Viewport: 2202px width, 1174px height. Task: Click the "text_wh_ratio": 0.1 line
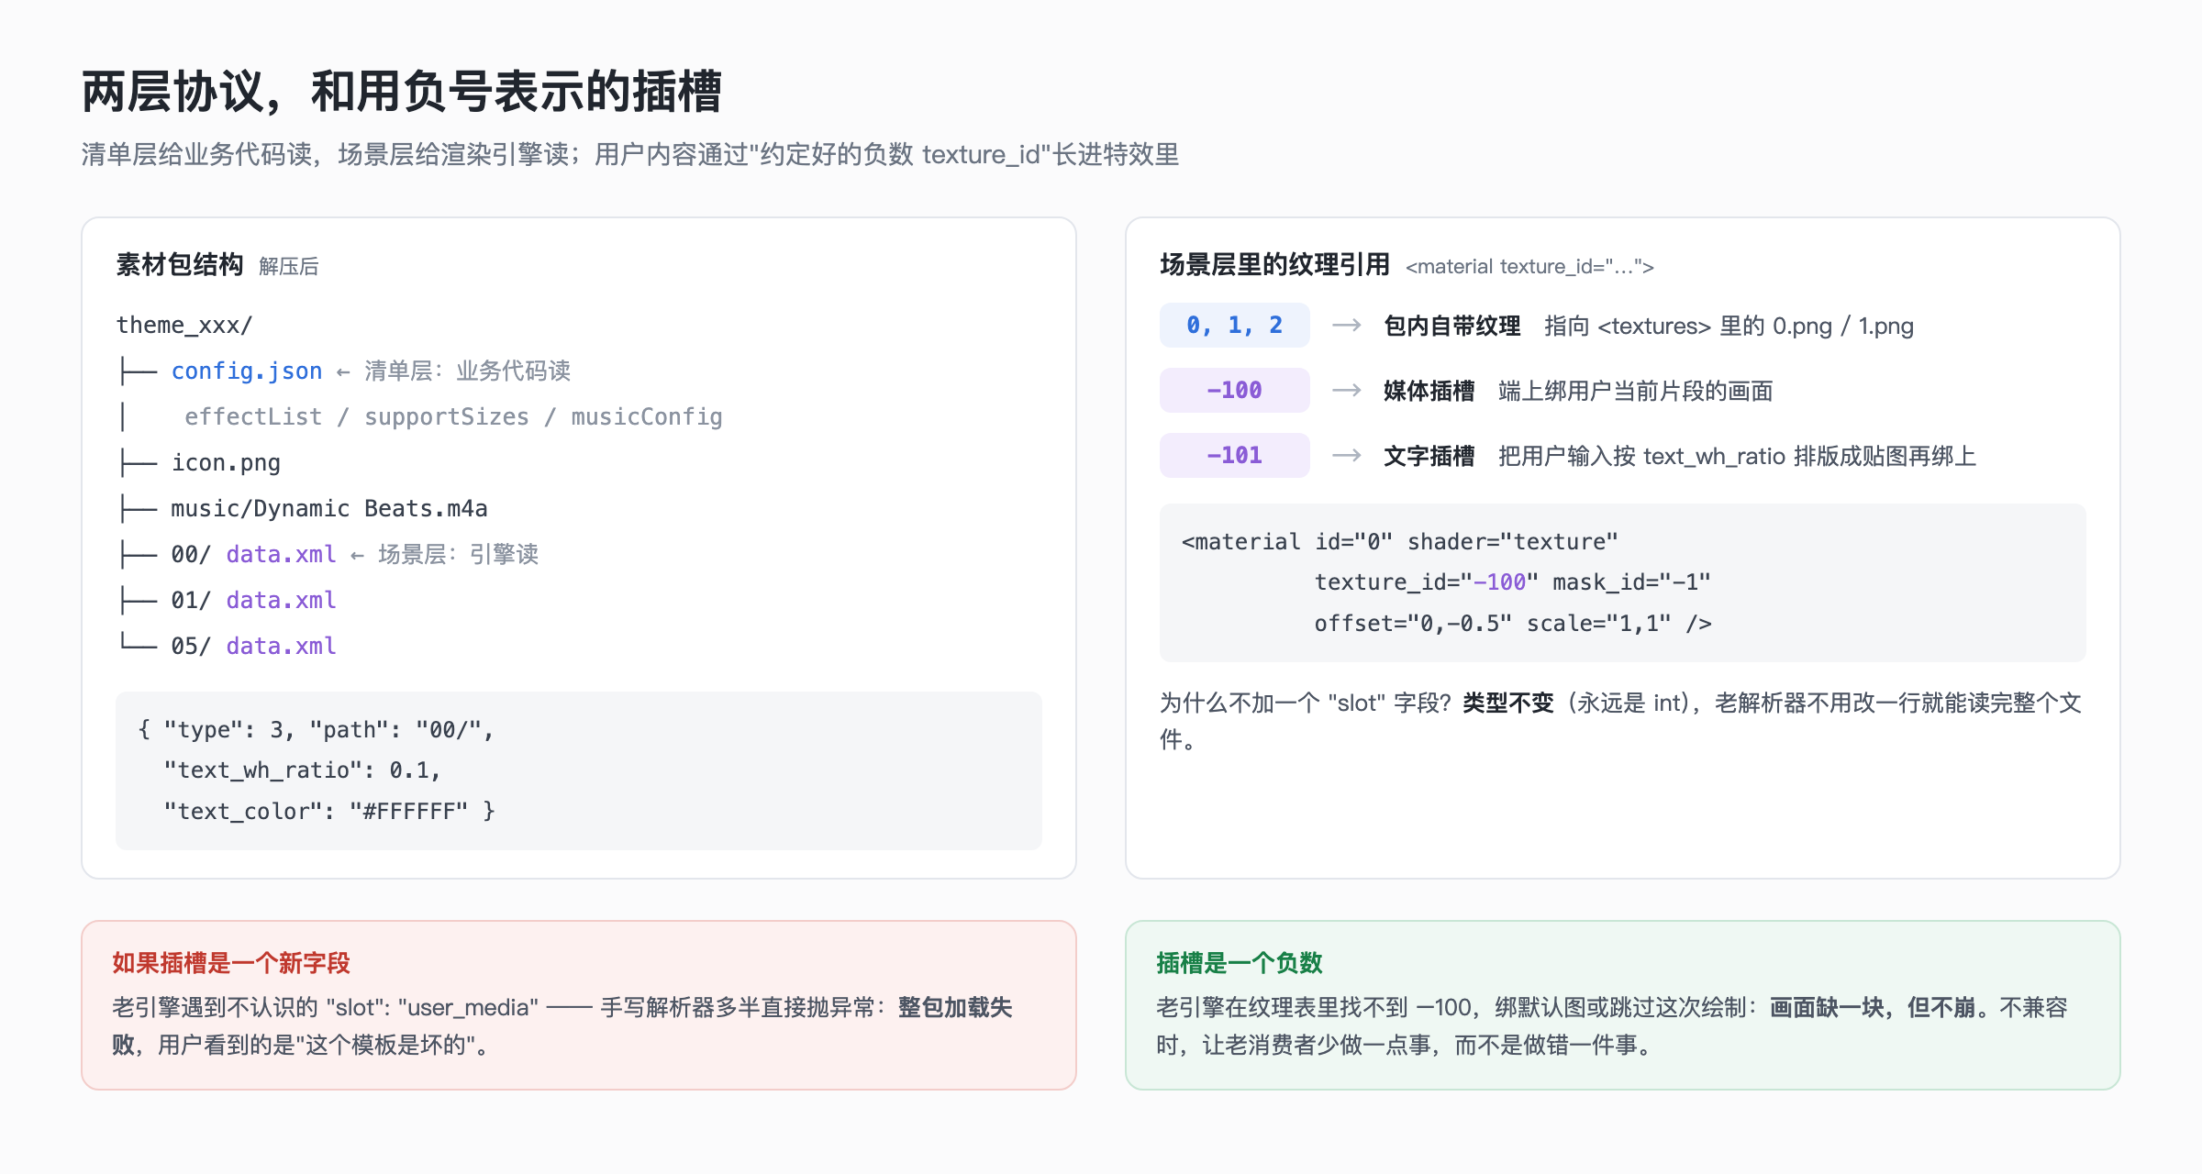(x=303, y=770)
